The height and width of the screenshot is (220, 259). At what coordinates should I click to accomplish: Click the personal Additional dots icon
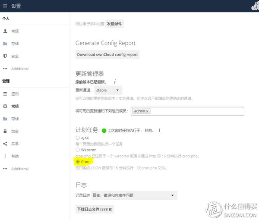click(5, 69)
